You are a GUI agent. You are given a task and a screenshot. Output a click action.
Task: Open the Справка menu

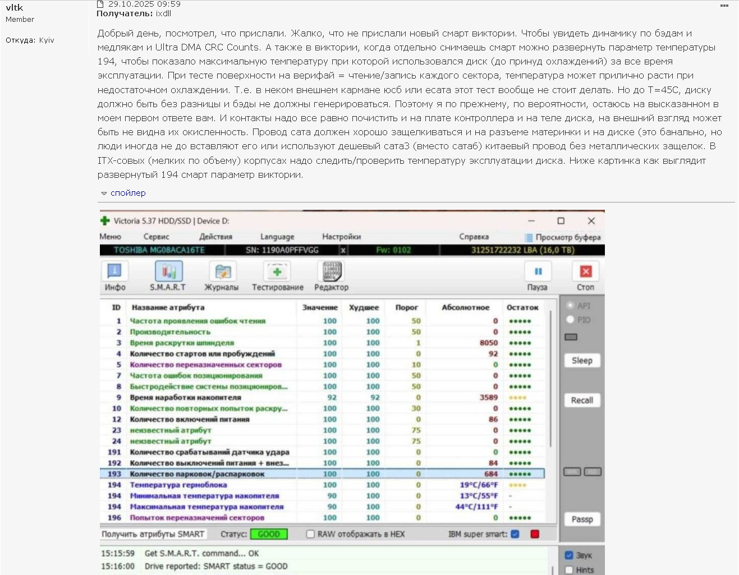pos(474,237)
